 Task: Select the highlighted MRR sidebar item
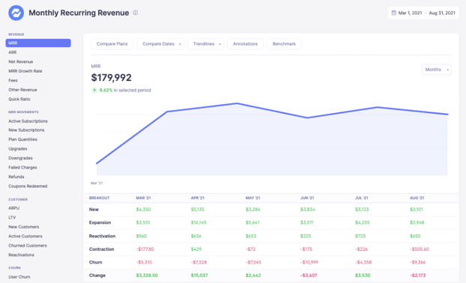point(38,43)
